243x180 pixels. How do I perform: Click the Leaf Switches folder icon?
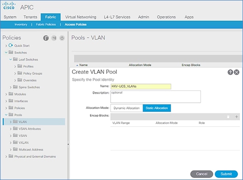coord(15,59)
